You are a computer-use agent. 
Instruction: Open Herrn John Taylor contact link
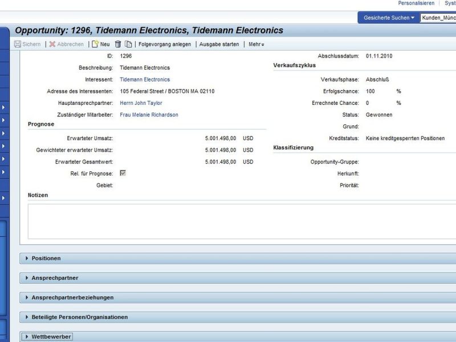[x=141, y=103]
